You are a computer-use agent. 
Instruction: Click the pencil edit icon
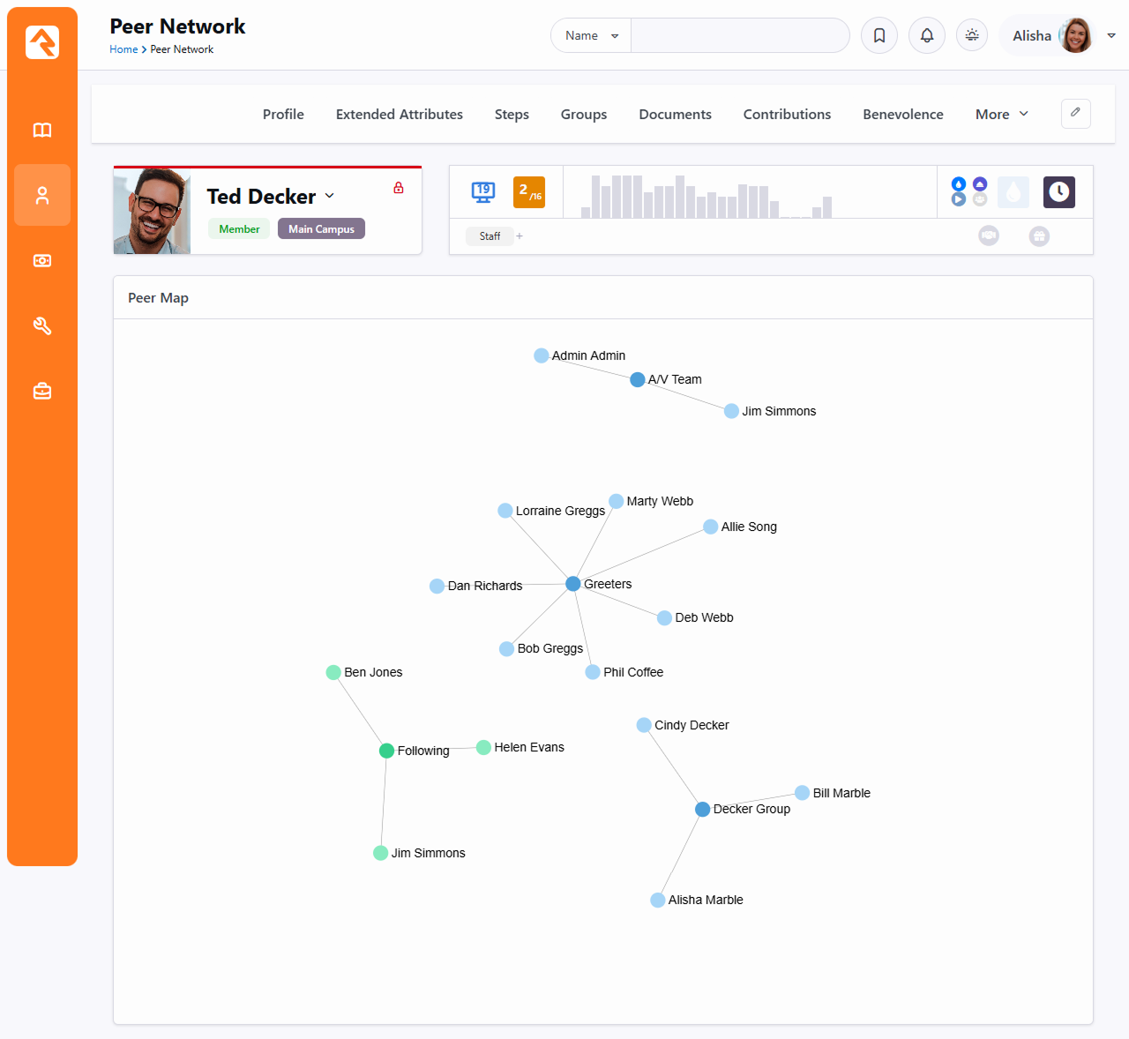click(1075, 113)
